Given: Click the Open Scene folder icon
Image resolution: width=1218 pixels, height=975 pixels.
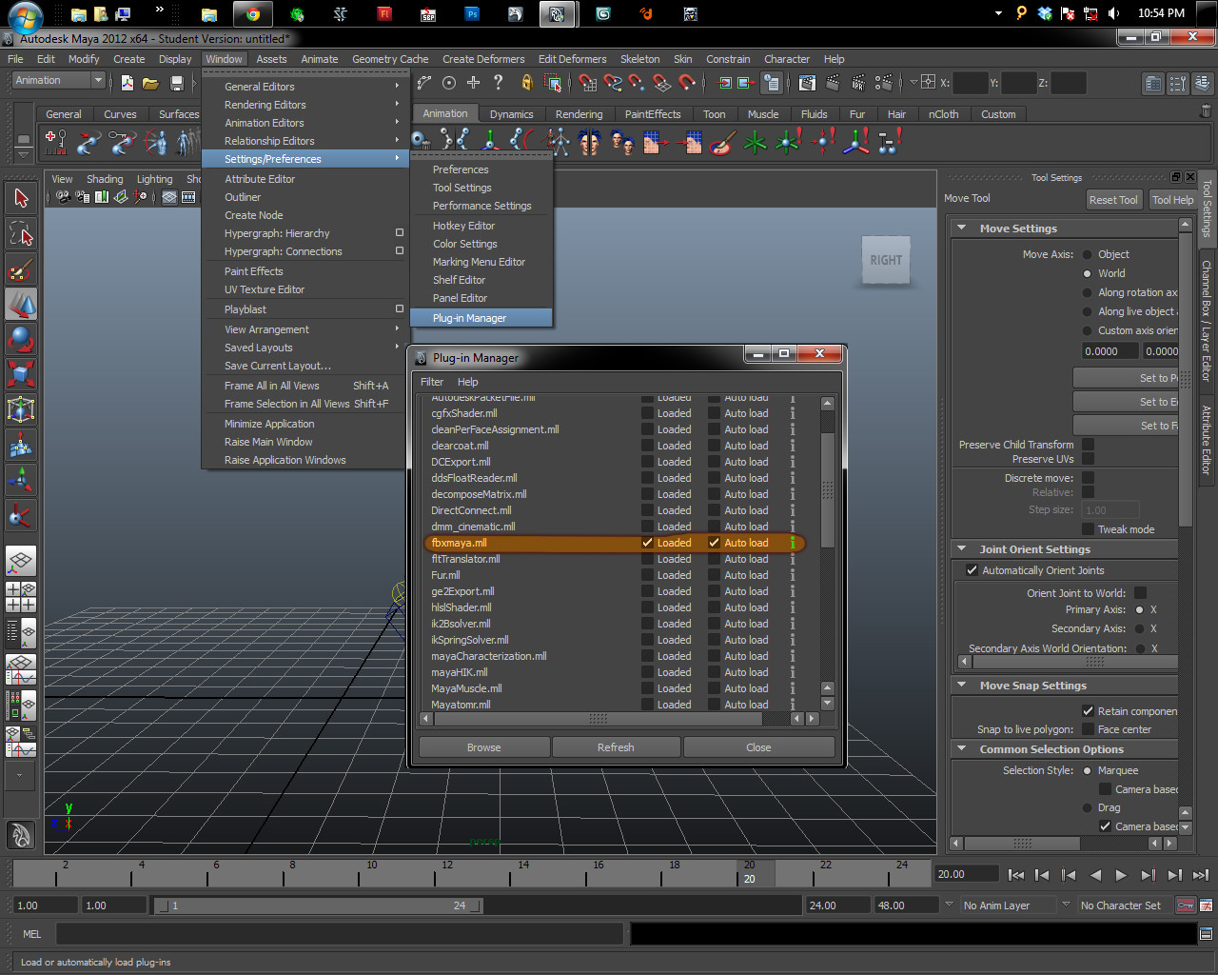Looking at the screenshot, I should coord(150,84).
